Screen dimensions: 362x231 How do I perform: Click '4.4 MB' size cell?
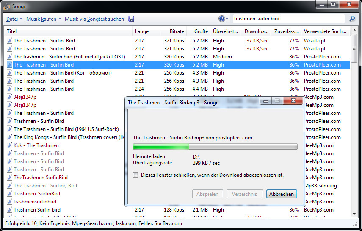200,89
